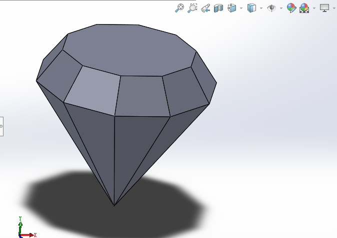Open the Edit Appearance tool
Image resolution: width=337 pixels, height=238 pixels.
(x=291, y=8)
